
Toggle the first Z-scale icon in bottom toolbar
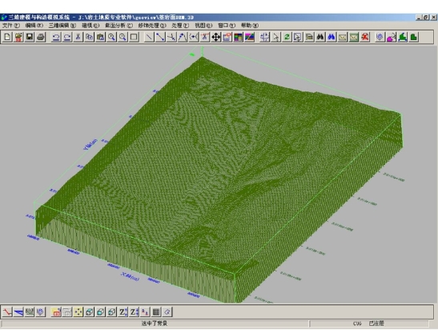(123, 312)
